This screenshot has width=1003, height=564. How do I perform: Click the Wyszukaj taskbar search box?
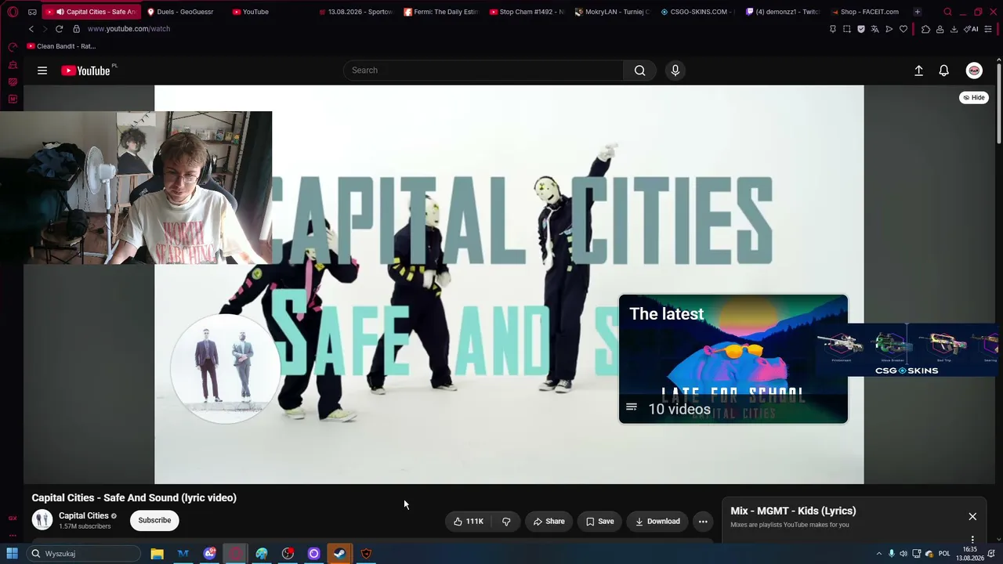[x=83, y=554]
